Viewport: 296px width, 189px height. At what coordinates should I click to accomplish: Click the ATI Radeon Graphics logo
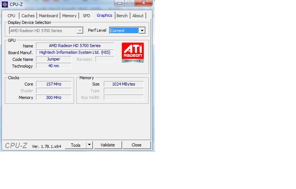coord(133,53)
